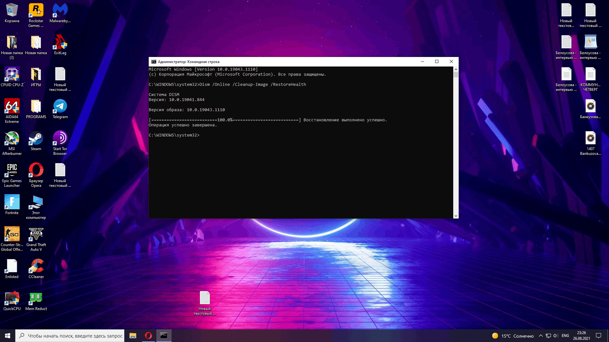The height and width of the screenshot is (342, 609).
Task: Expand hidden taskbar icons tray
Action: pos(540,336)
